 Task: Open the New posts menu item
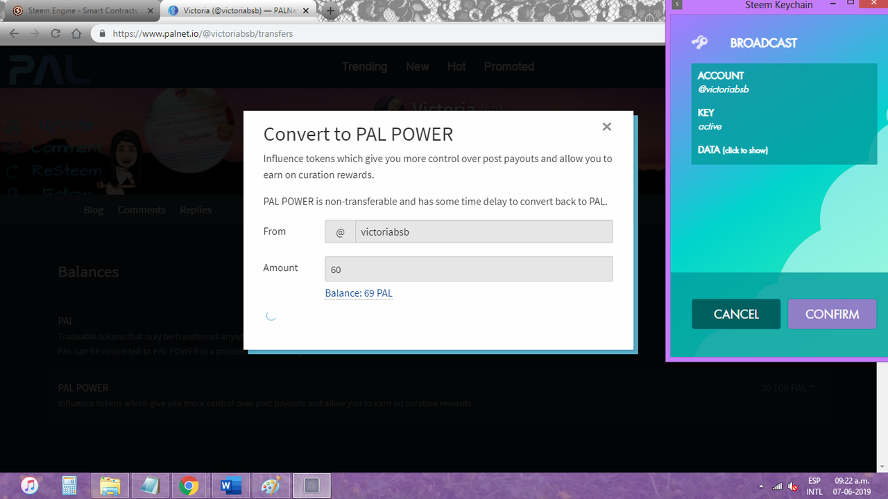pyautogui.click(x=418, y=67)
